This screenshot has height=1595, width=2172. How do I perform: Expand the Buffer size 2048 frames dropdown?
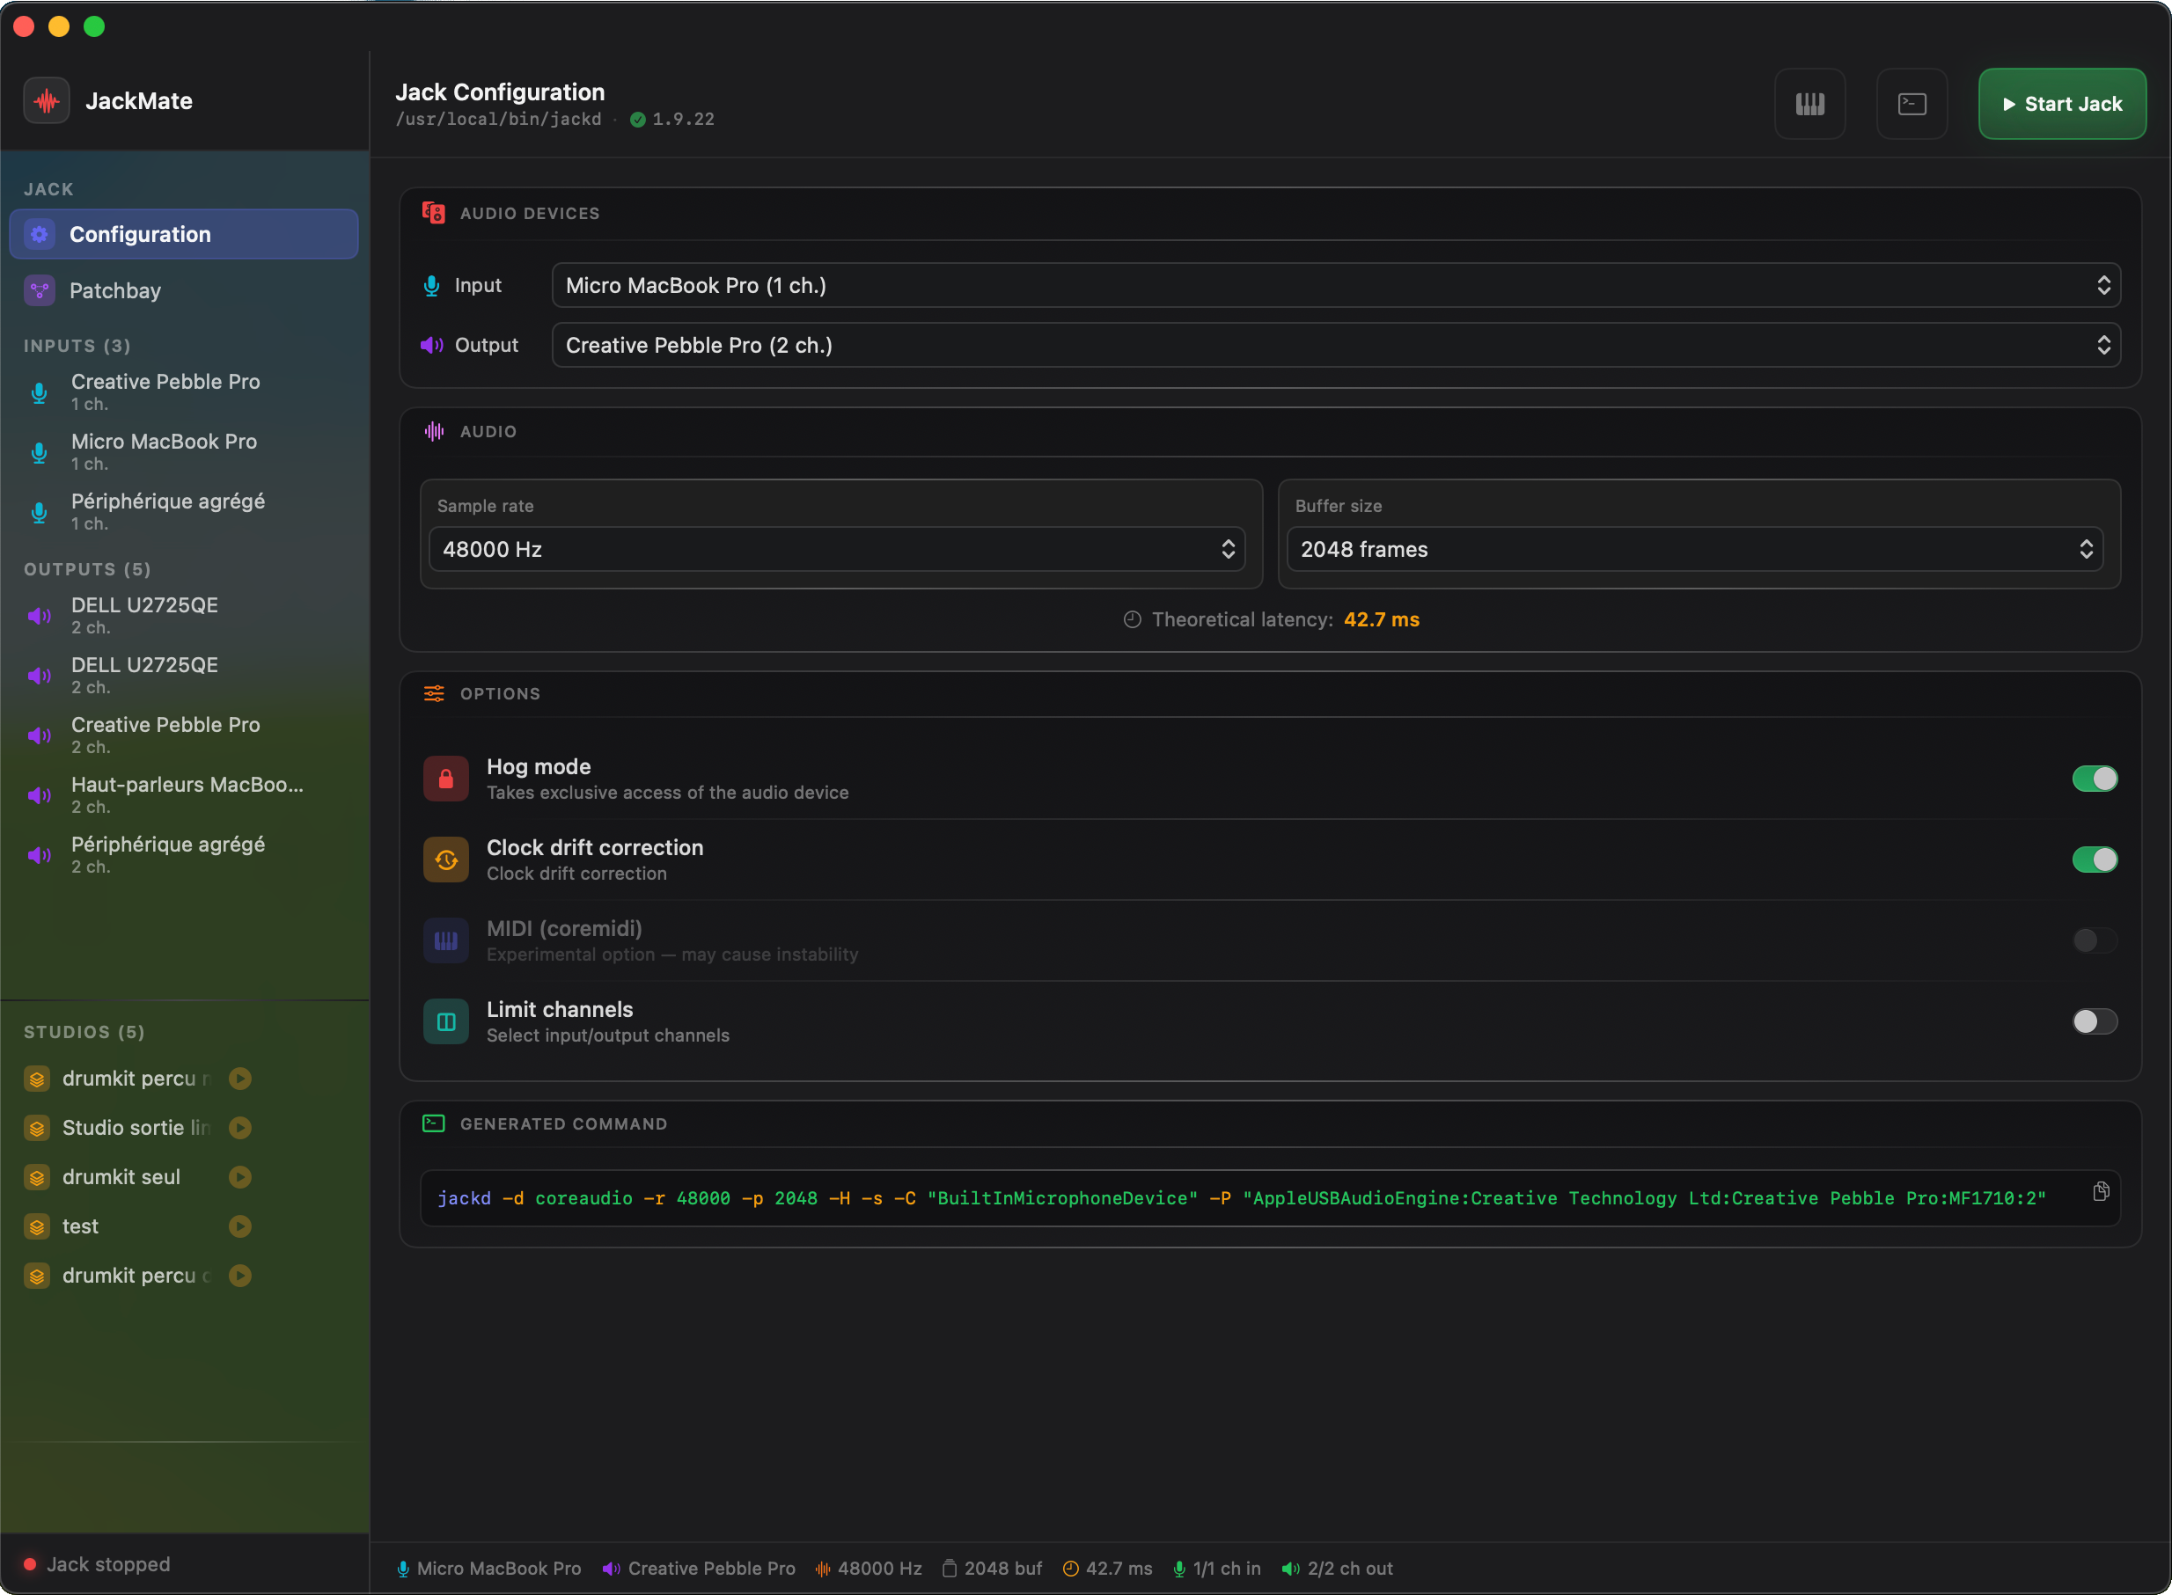(x=1694, y=549)
